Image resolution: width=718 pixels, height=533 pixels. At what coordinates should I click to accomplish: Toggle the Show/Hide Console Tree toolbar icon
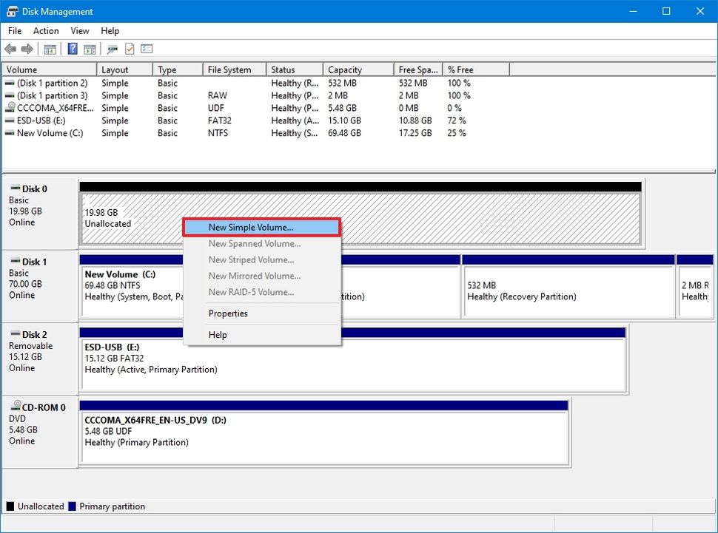pos(50,49)
